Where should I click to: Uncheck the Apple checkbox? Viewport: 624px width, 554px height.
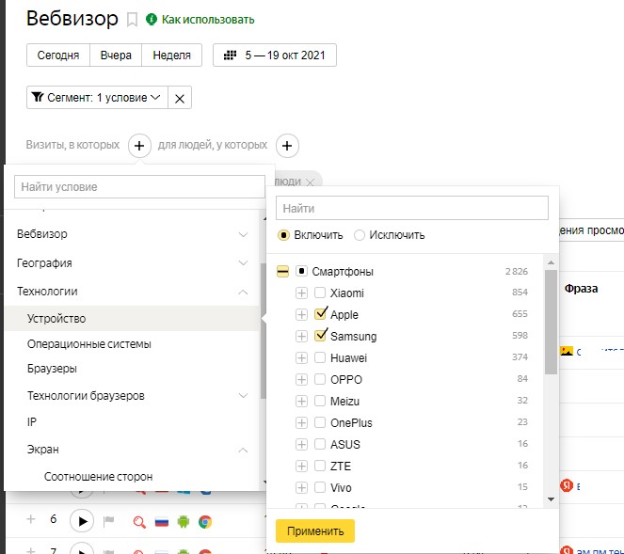tap(320, 314)
